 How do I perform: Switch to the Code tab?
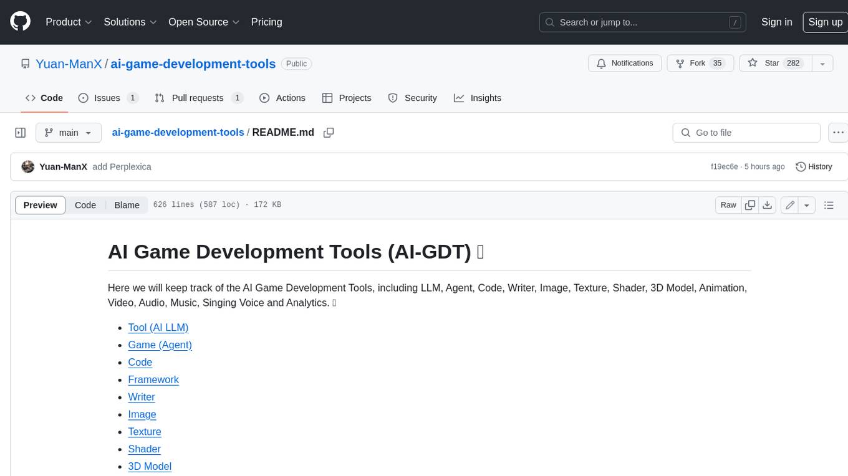coord(44,98)
